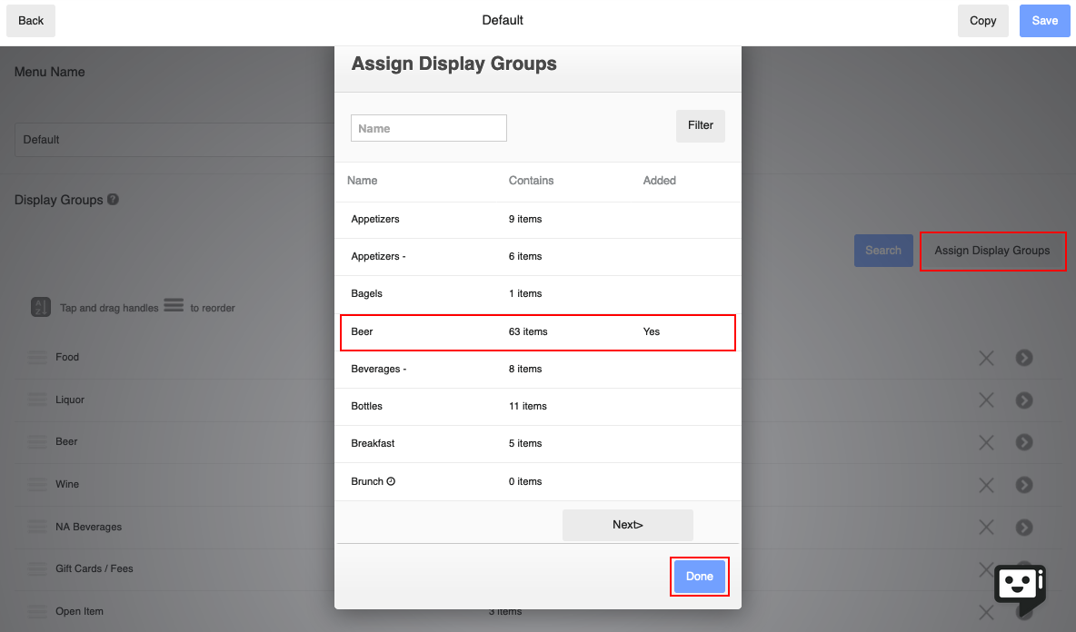Expand the Food display group details
1076x632 pixels.
pyautogui.click(x=1024, y=358)
